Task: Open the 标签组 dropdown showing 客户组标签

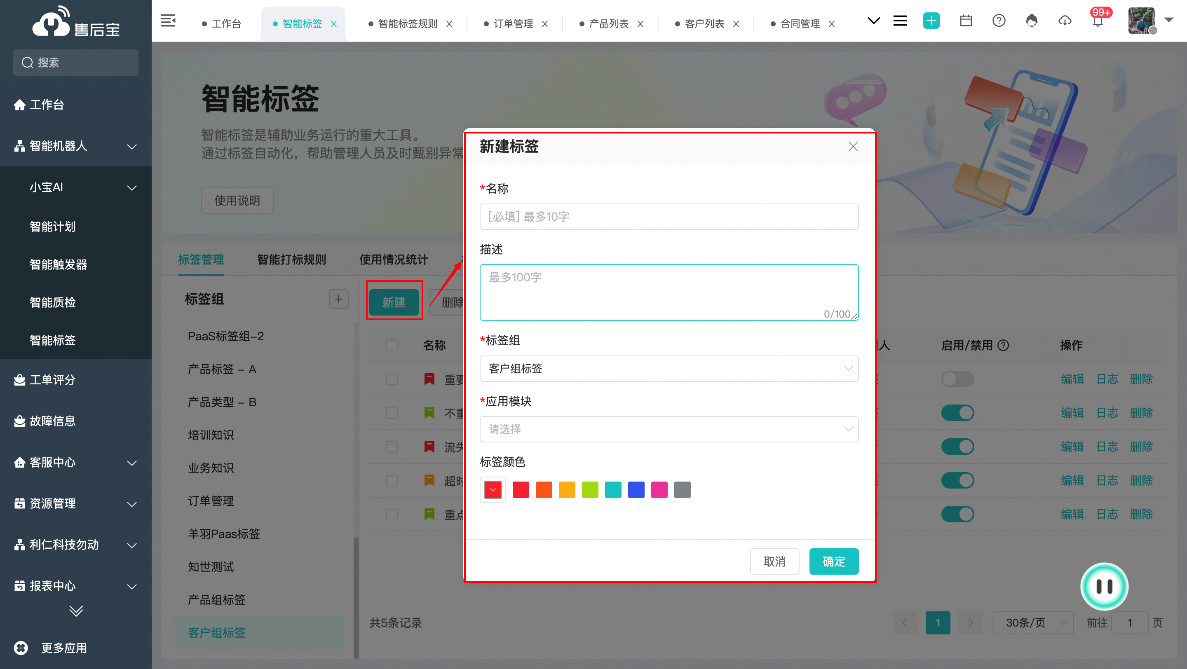Action: 669,368
